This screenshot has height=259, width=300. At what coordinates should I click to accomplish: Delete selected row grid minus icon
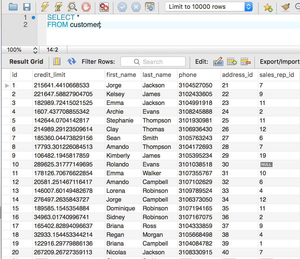(x=246, y=62)
